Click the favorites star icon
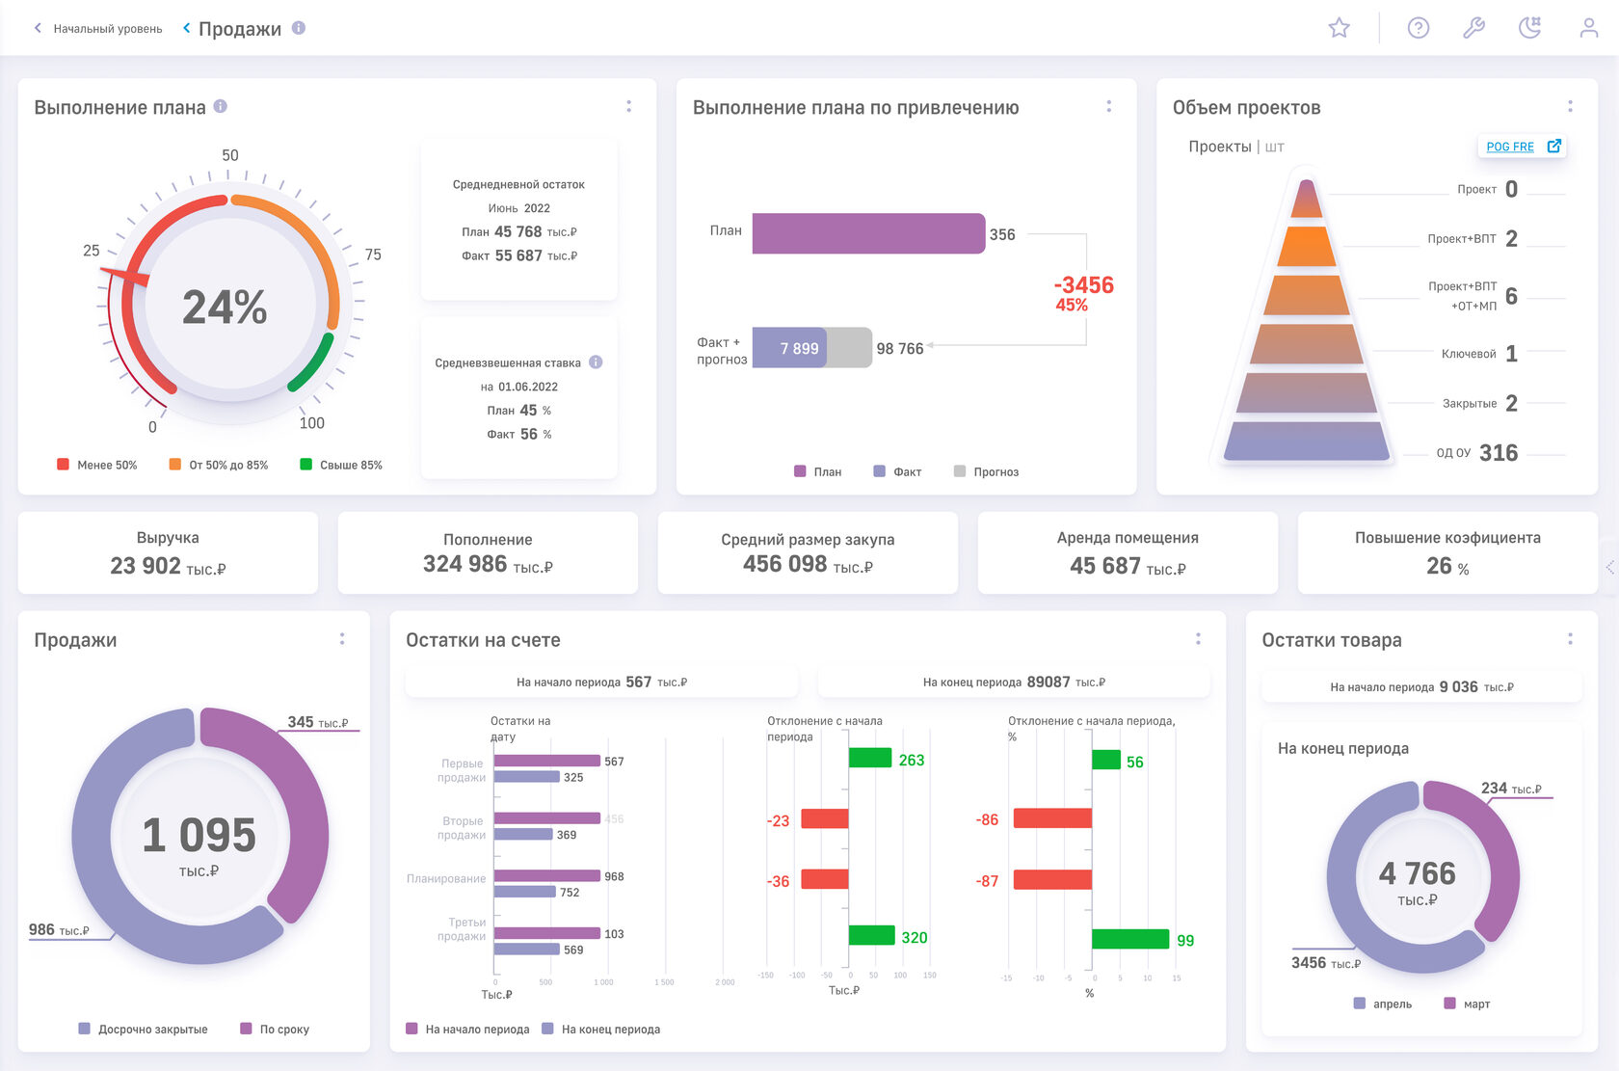 coord(1339,28)
